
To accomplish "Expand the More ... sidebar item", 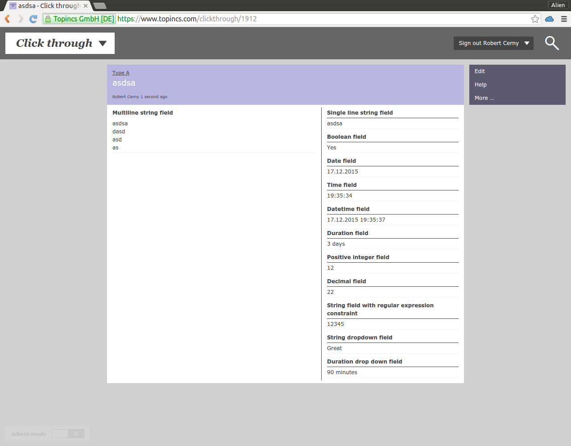I will pos(484,98).
